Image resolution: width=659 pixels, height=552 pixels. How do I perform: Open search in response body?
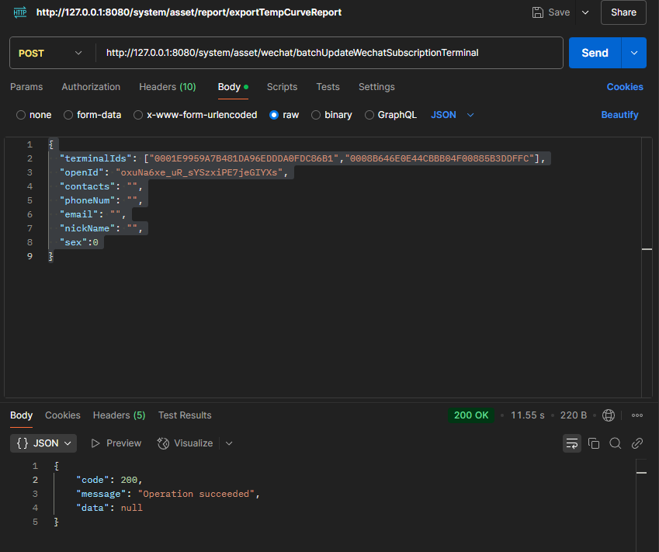click(x=616, y=443)
